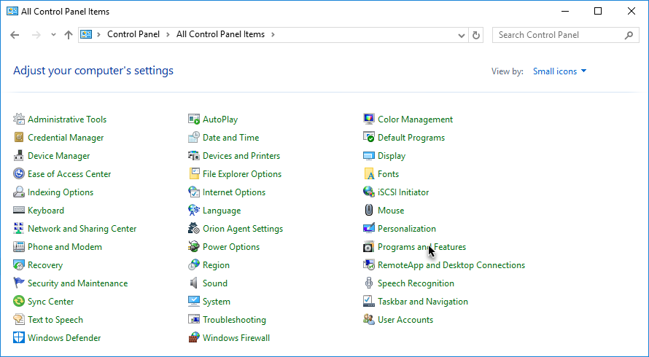Expand the address bar history dropdown

pos(462,35)
